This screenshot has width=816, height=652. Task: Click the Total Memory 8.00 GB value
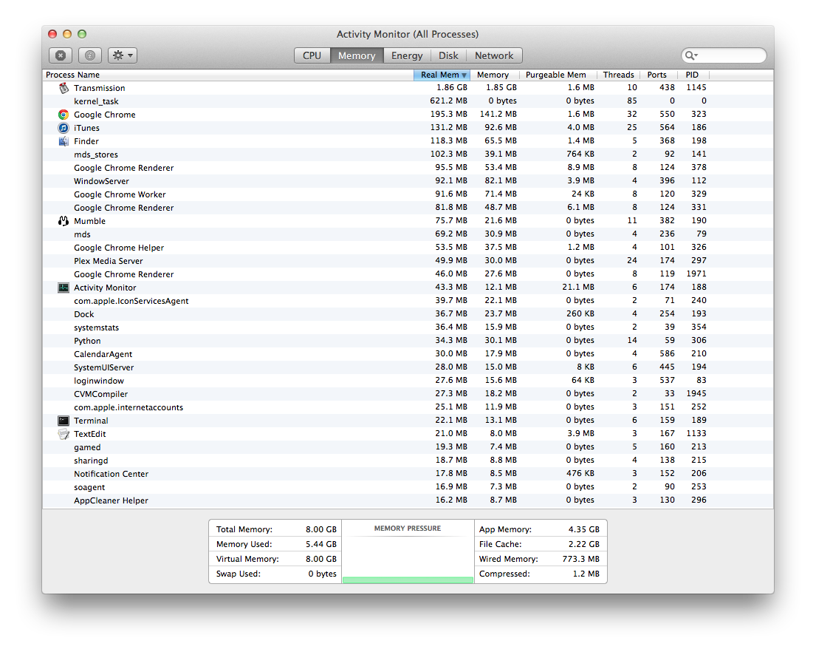click(321, 529)
